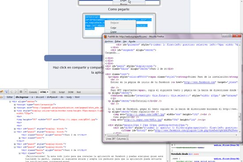The image size is (243, 162).
Task: Collapse the div id="paso2" node
Action: coord(15,132)
